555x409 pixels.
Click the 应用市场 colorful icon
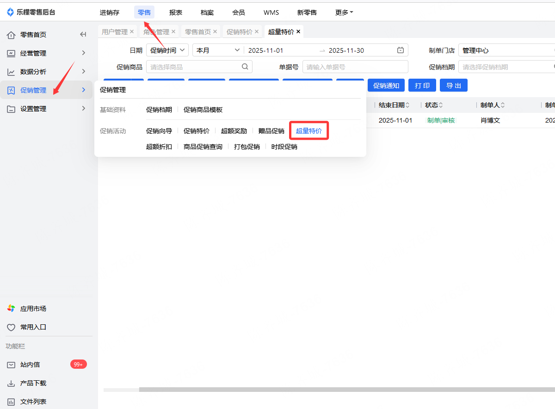tap(11, 309)
